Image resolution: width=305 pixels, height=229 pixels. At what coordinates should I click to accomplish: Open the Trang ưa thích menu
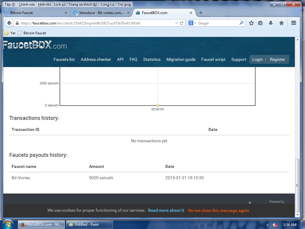tap(83, 4)
